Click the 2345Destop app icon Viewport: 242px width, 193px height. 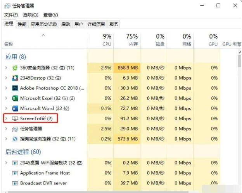[x=15, y=78]
